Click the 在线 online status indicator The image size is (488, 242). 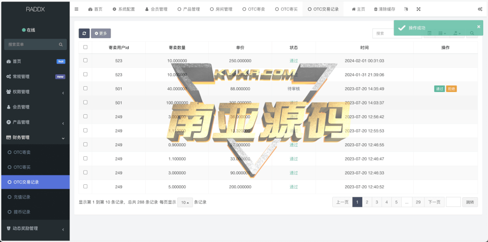pyautogui.click(x=29, y=30)
